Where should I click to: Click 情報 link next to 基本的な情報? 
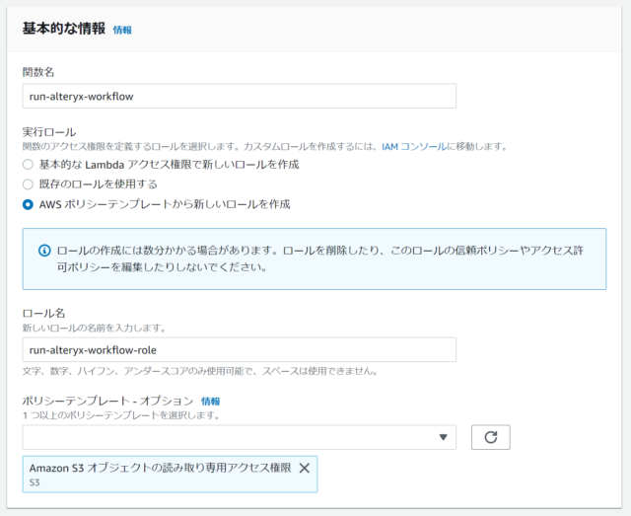(x=122, y=31)
